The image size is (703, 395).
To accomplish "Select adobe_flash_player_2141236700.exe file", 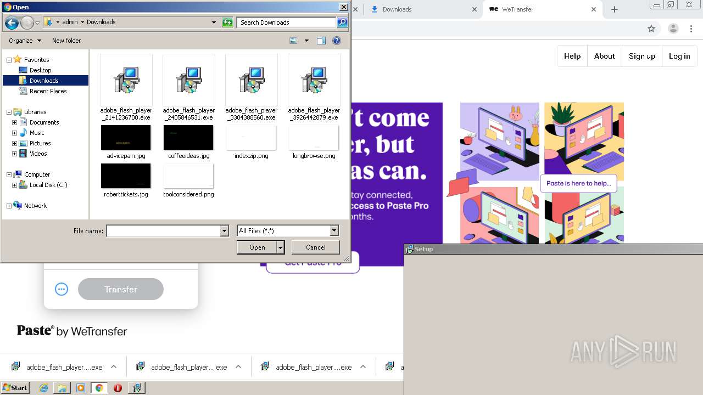I will pos(126,88).
